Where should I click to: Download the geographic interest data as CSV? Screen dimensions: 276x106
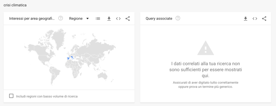109,18
